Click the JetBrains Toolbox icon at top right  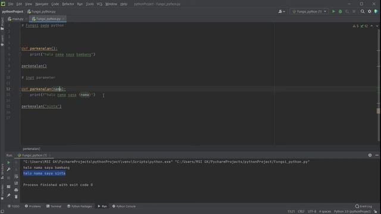click(376, 11)
